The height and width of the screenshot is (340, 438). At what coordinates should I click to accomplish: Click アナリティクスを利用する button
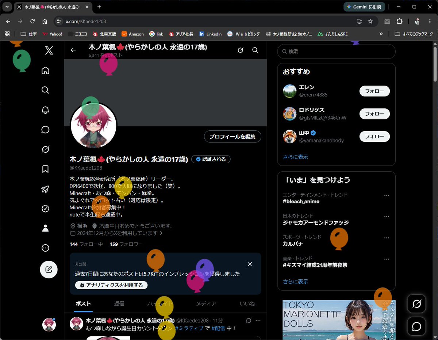(x=111, y=285)
